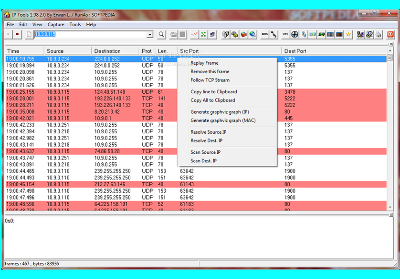Image resolution: width=400 pixels, height=279 pixels.
Task: Open the DNS tool icon
Action: (x=264, y=34)
